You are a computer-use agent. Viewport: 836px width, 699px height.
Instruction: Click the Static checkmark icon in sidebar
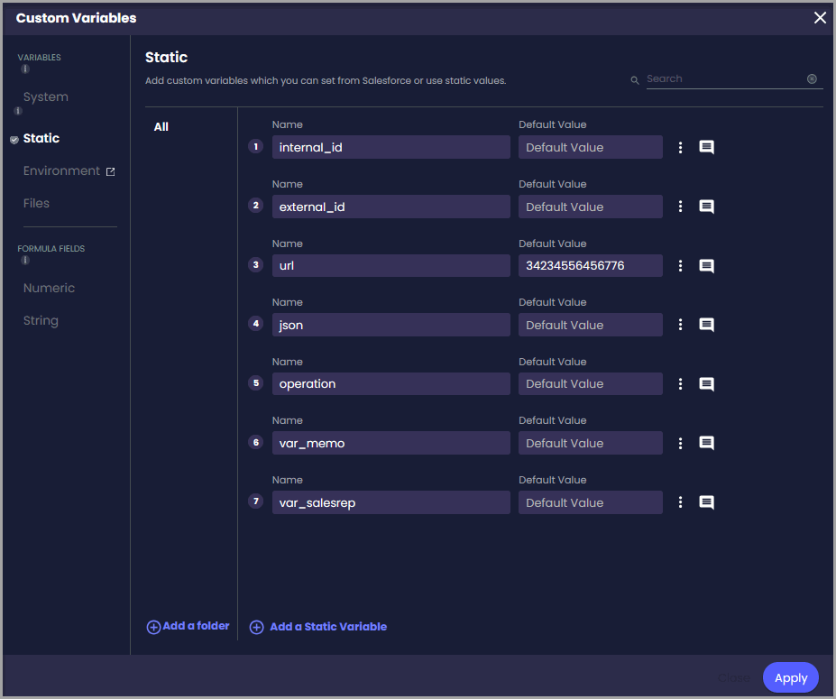(x=14, y=140)
